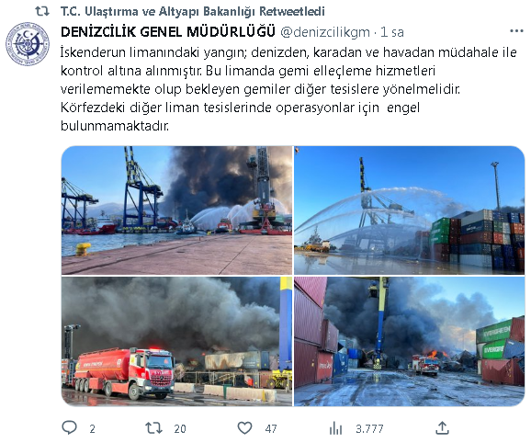This screenshot has width=531, height=443.
Task: Click the Denizcilik Genel Müdürlüğü profile avatar
Action: pos(28,44)
